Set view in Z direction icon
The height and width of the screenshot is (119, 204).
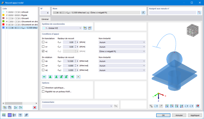point(177,106)
